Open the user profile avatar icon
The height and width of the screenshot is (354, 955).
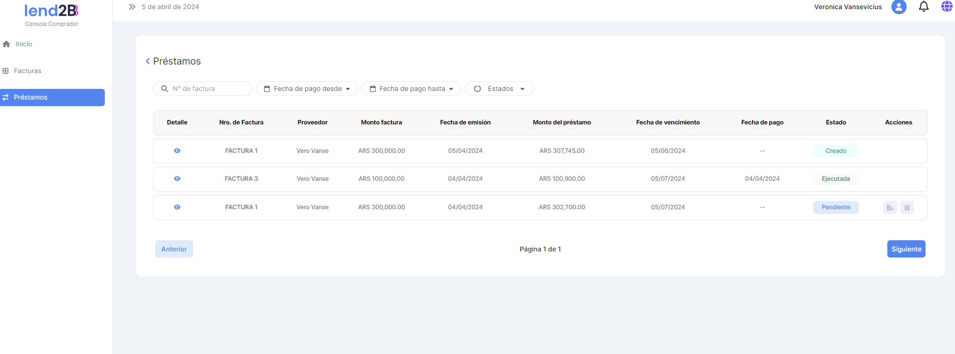pos(899,7)
